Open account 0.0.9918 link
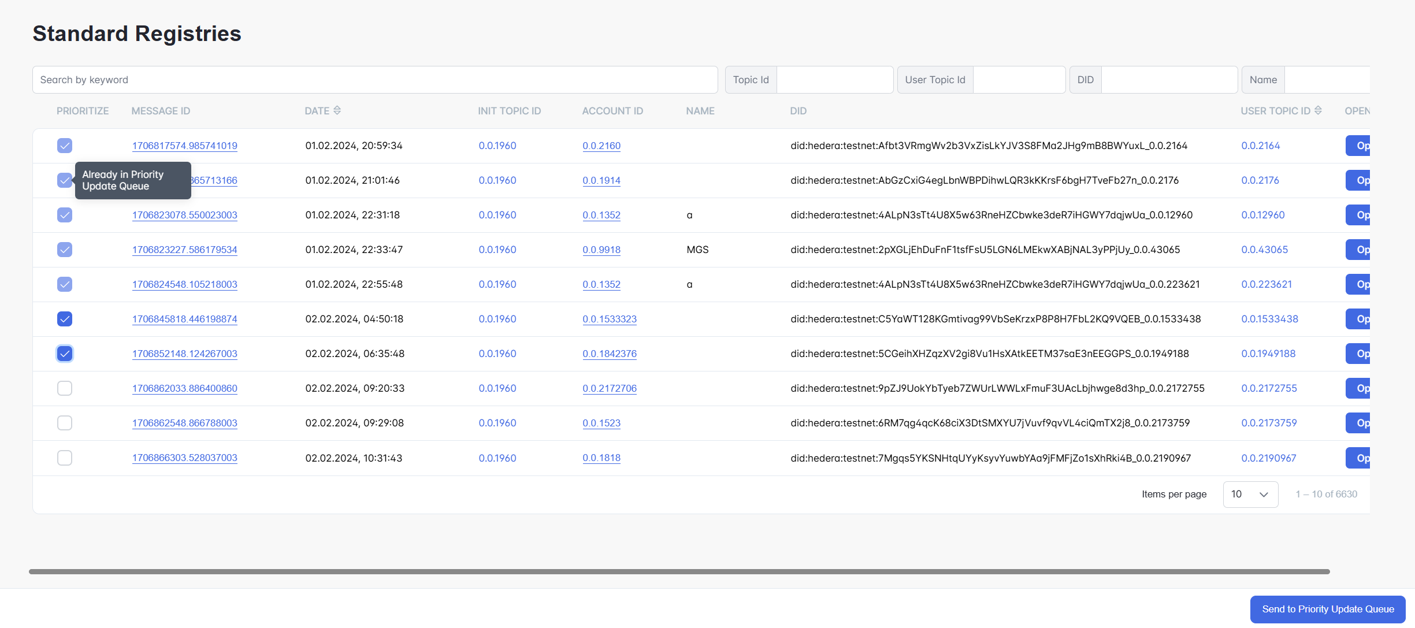 [x=601, y=250]
